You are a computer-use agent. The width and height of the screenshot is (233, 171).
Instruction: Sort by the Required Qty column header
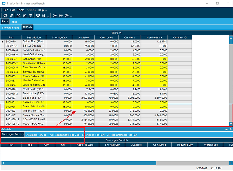[185, 145]
